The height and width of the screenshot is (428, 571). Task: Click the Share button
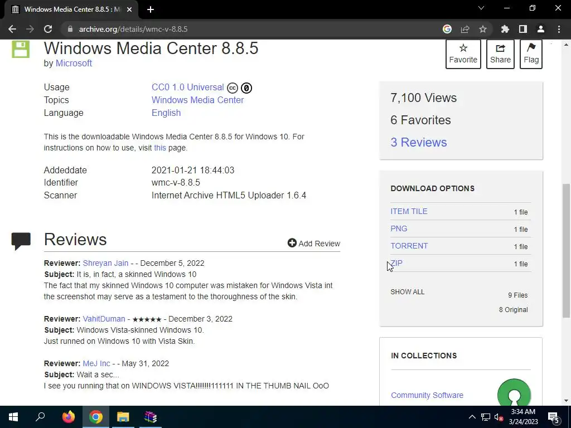point(500,54)
